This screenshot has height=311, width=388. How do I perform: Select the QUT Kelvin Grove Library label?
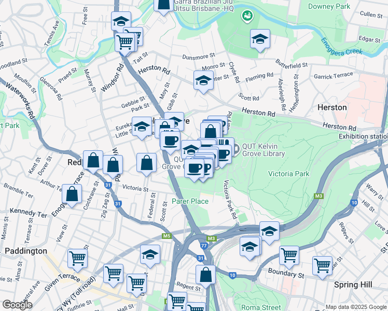(x=264, y=150)
